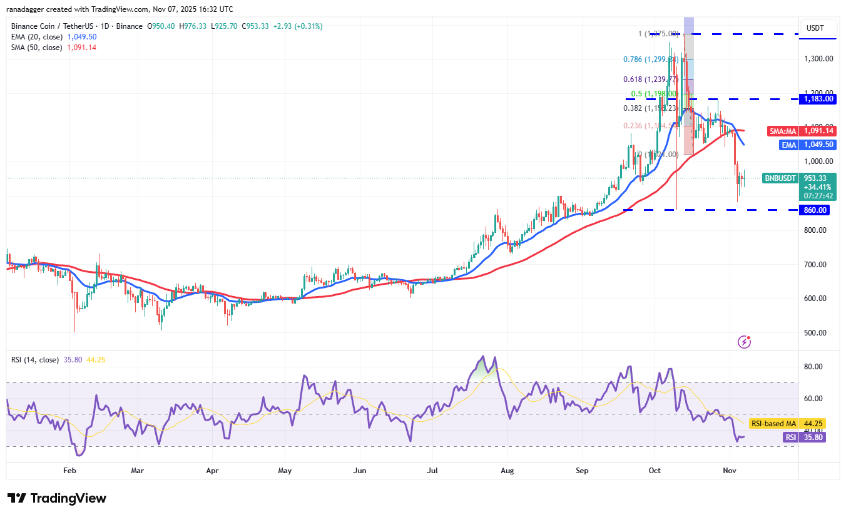Click Nov on the time axis
This screenshot has width=846, height=517.
point(729,470)
